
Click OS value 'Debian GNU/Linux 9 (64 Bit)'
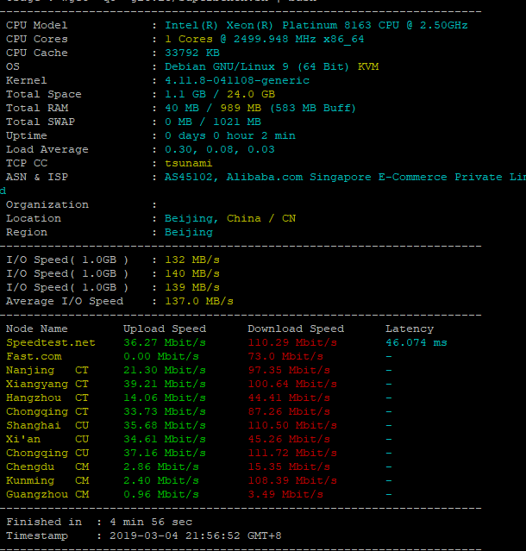point(257,66)
